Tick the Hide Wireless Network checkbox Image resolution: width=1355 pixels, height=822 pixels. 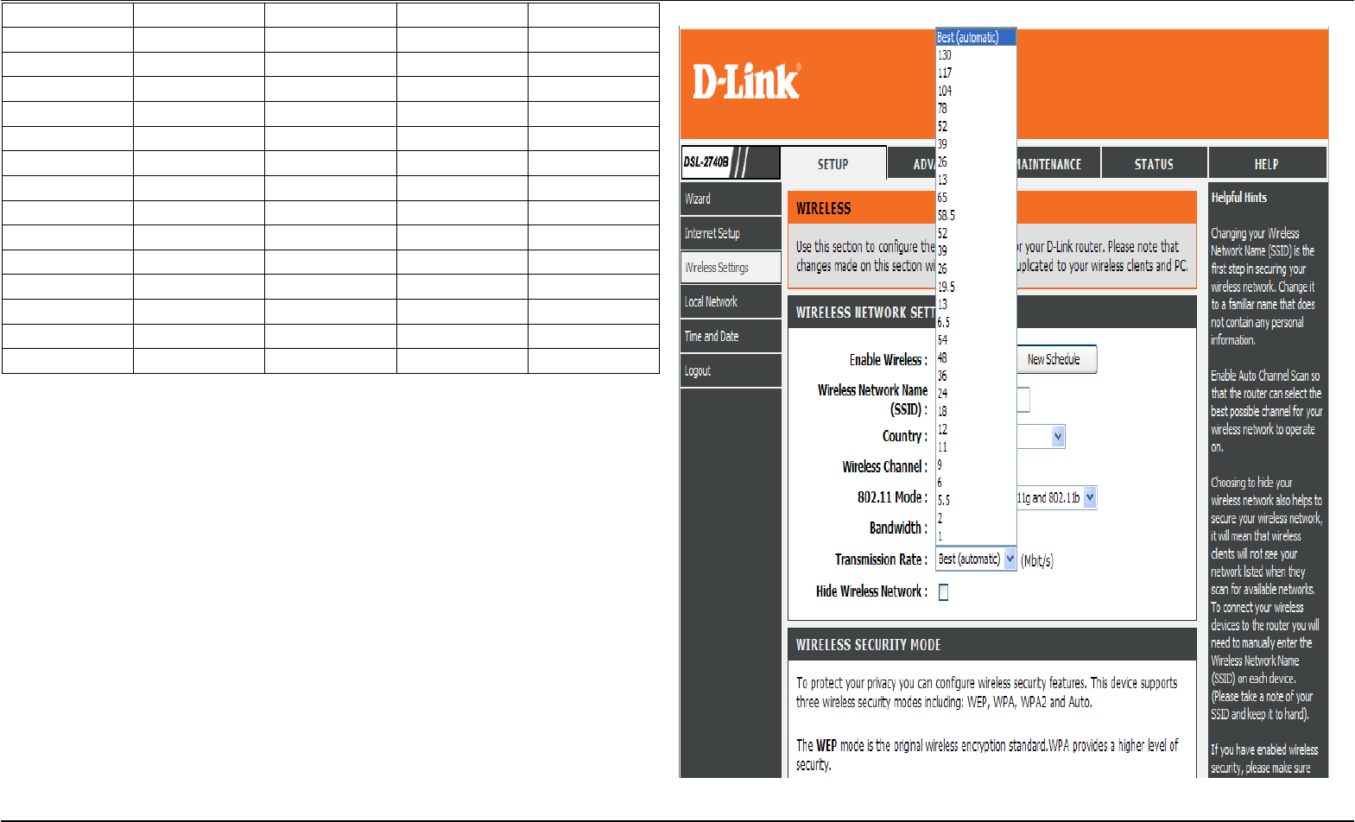click(944, 592)
